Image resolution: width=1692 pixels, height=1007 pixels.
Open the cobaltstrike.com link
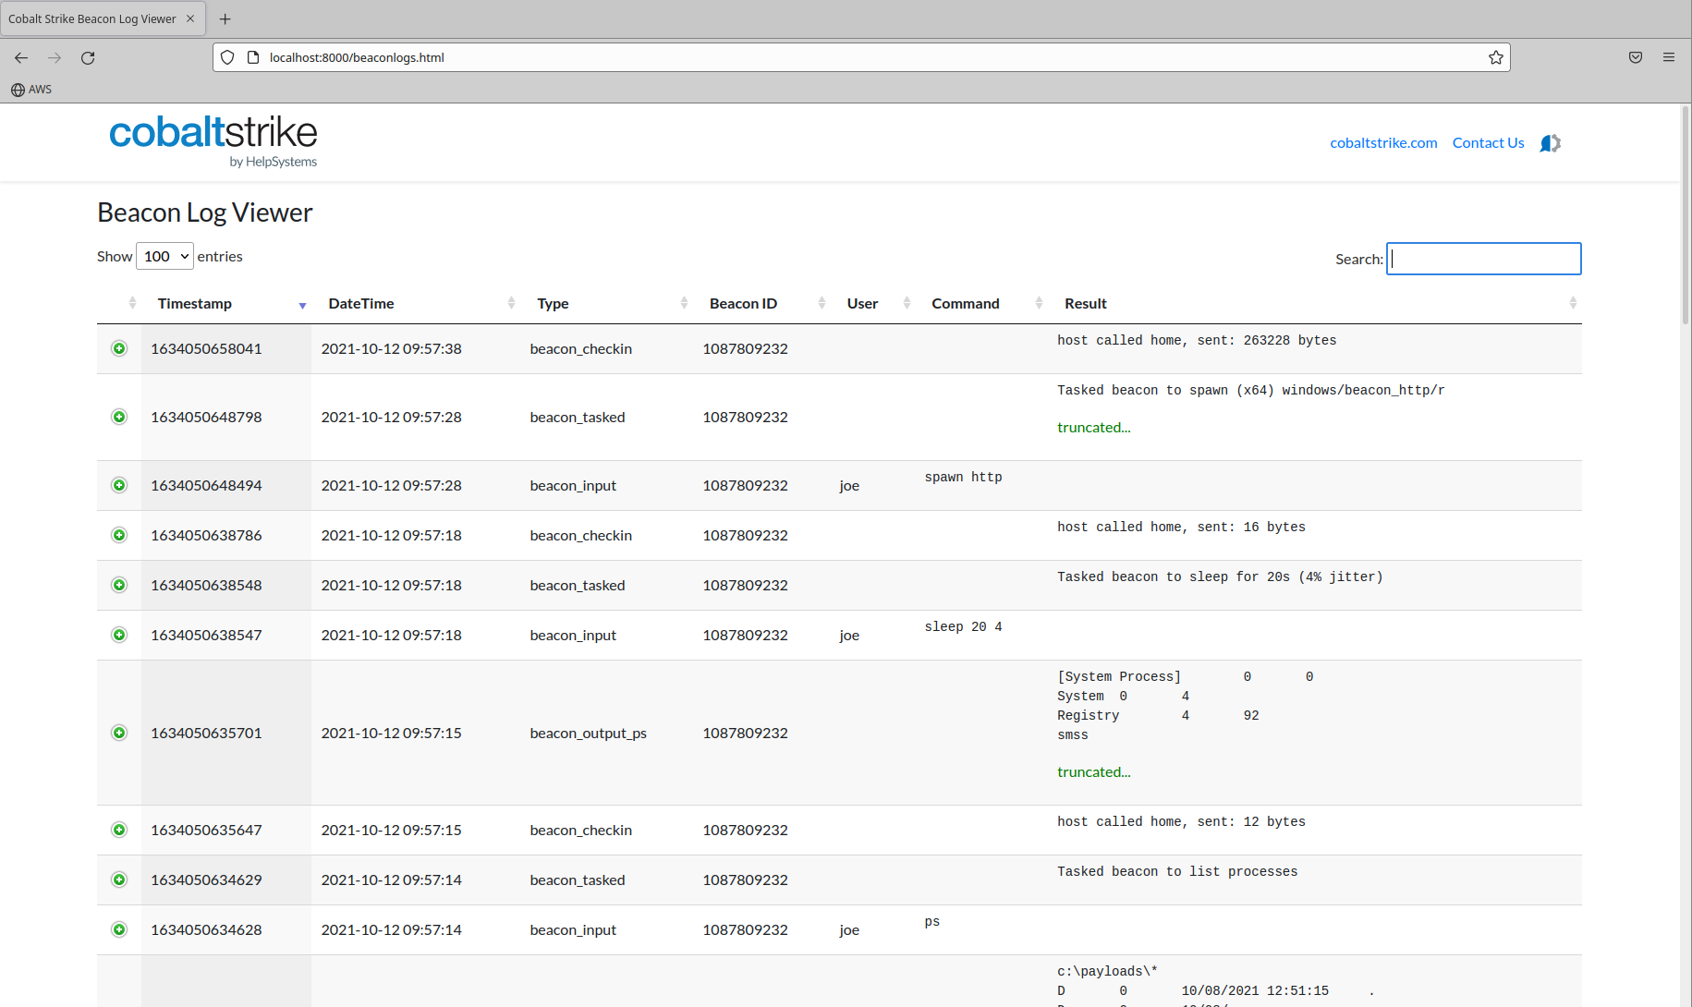1383,142
